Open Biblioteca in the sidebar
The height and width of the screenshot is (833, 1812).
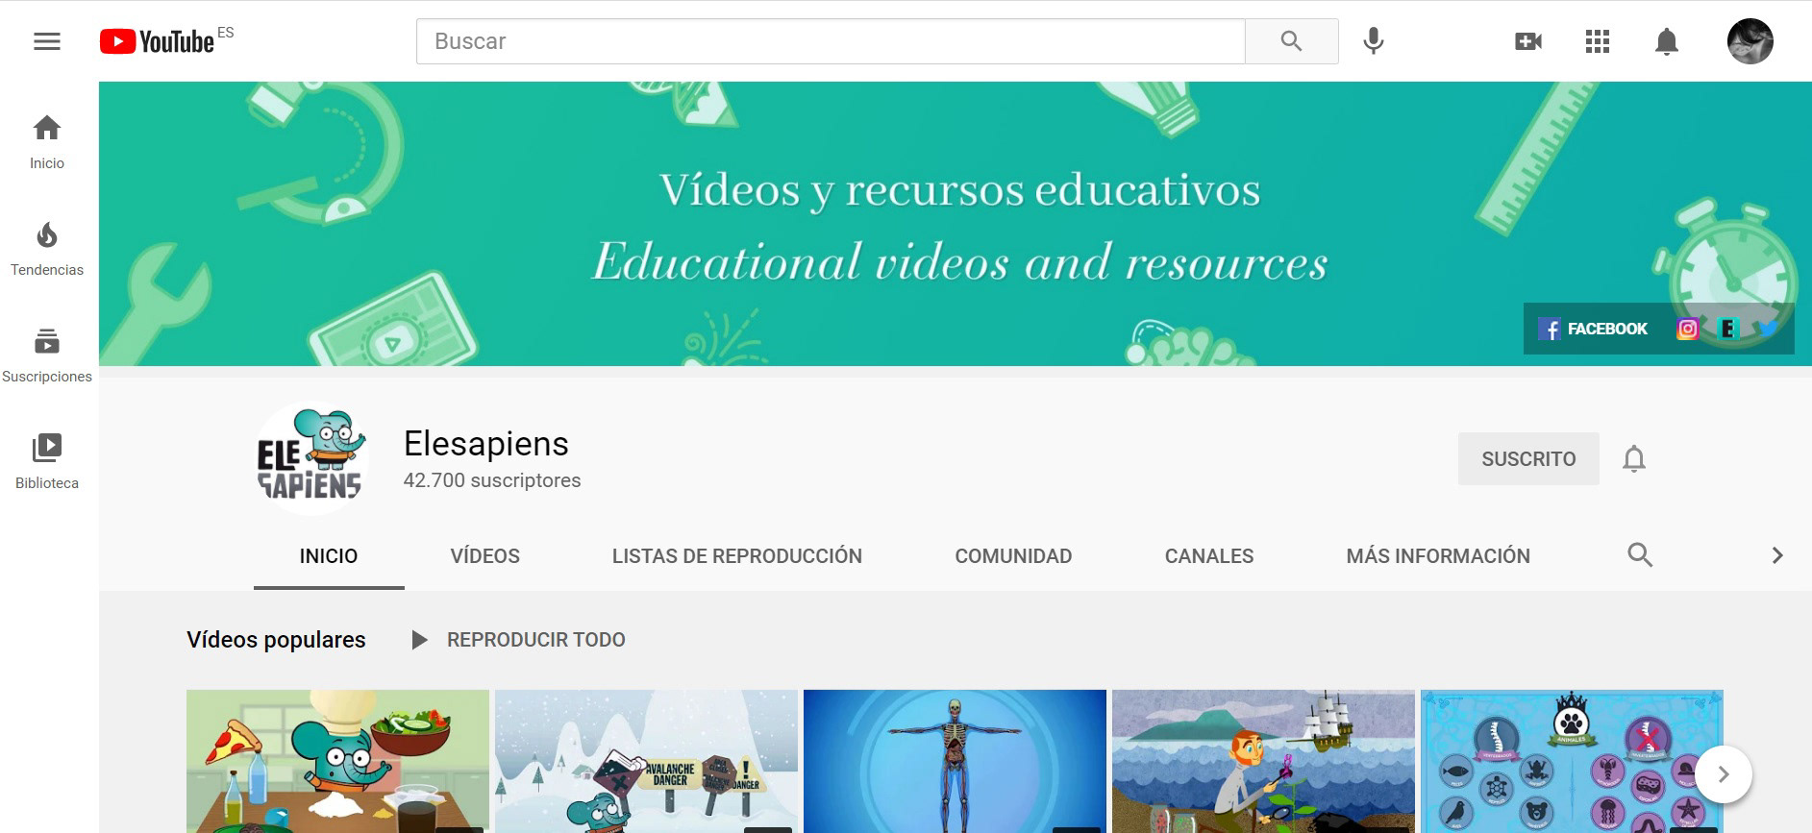[x=47, y=462]
